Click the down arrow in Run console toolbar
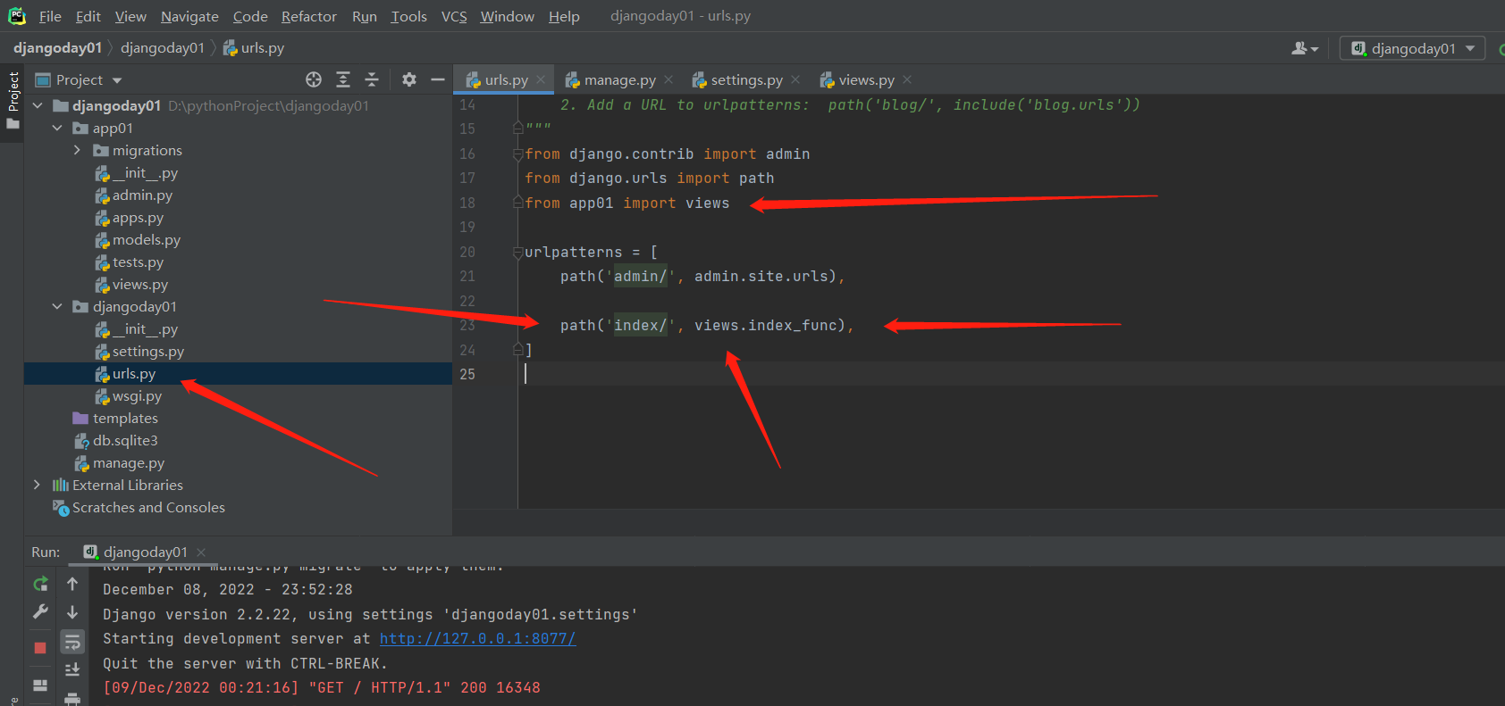 pos(72,612)
